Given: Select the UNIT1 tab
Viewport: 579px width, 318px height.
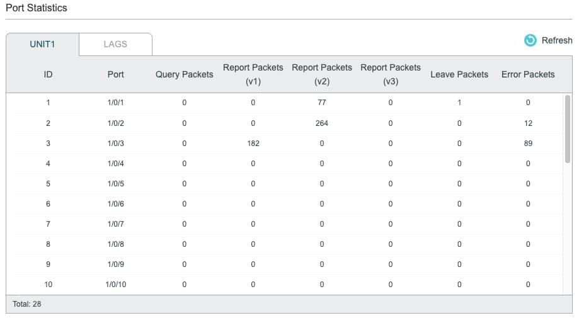Looking at the screenshot, I should [x=42, y=44].
